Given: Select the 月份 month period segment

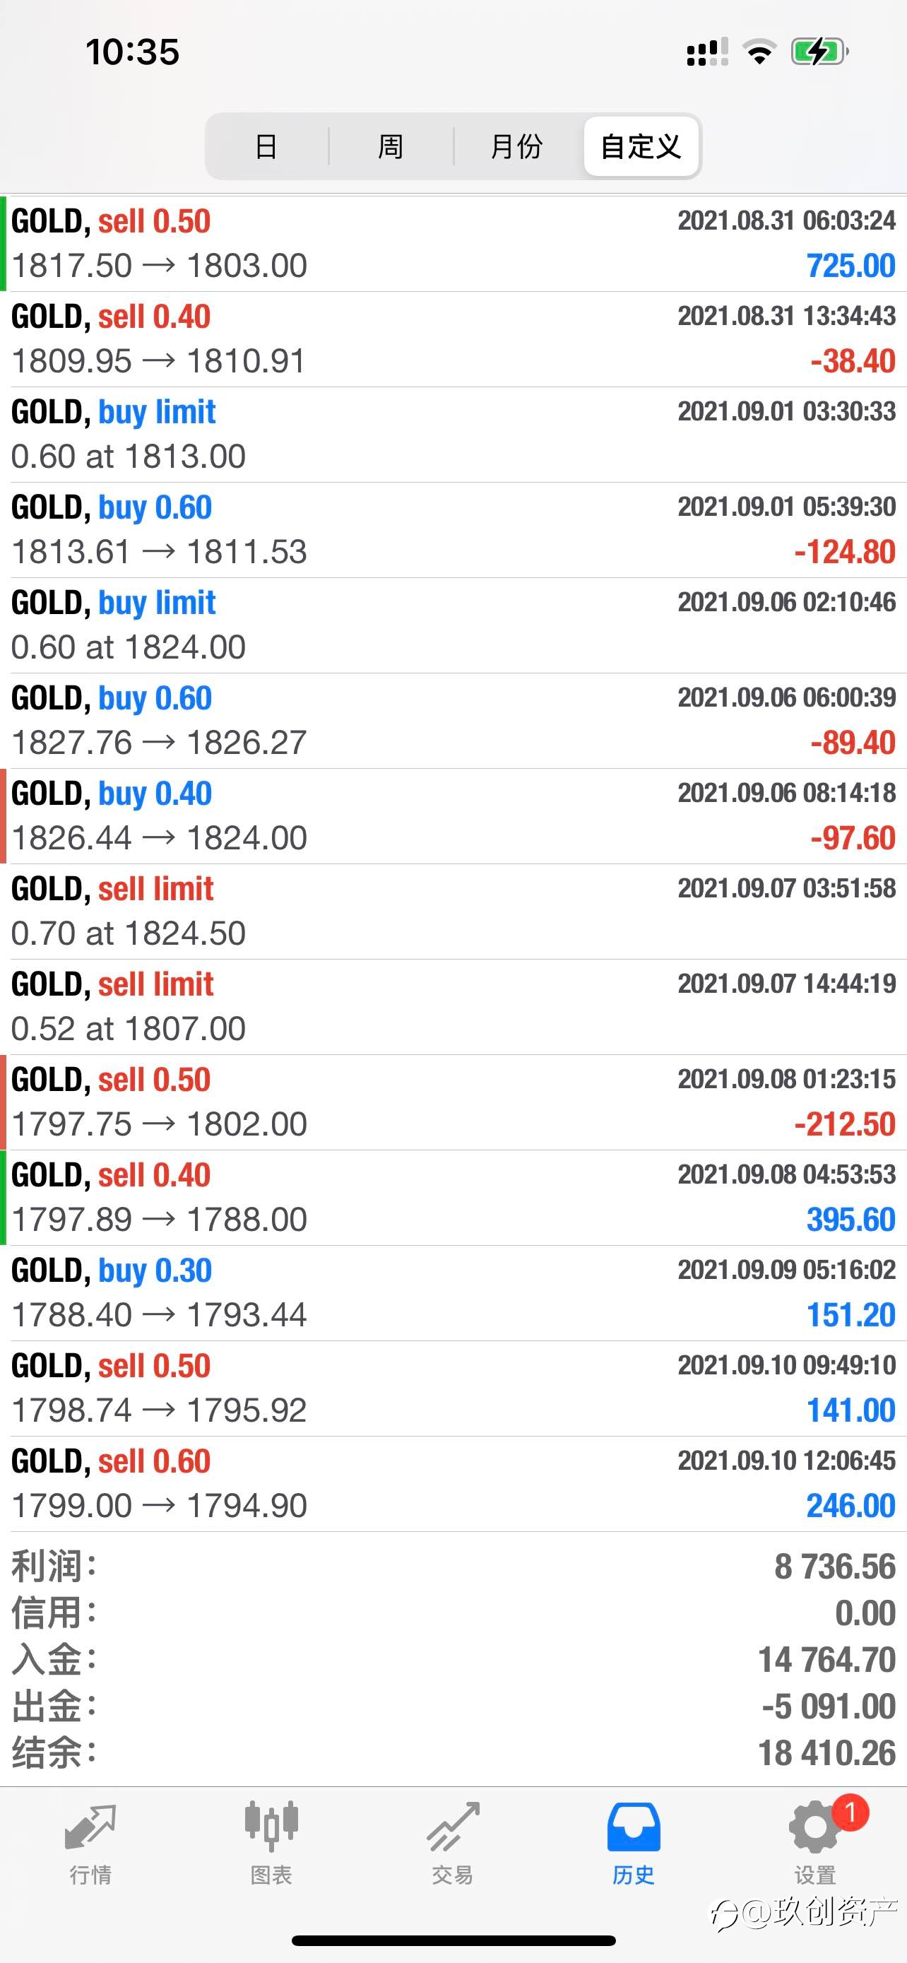Looking at the screenshot, I should pyautogui.click(x=517, y=146).
